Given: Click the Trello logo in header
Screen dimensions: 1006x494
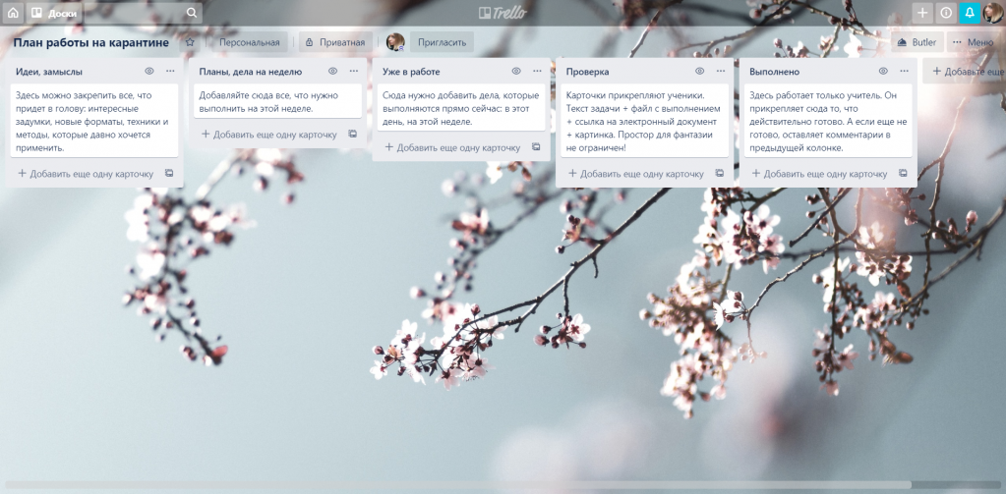Looking at the screenshot, I should point(503,13).
